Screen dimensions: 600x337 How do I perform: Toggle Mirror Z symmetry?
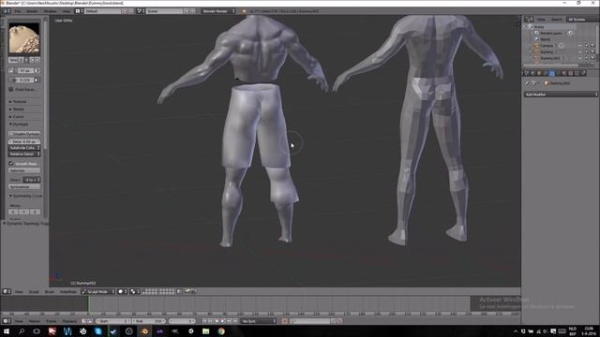tap(35, 212)
